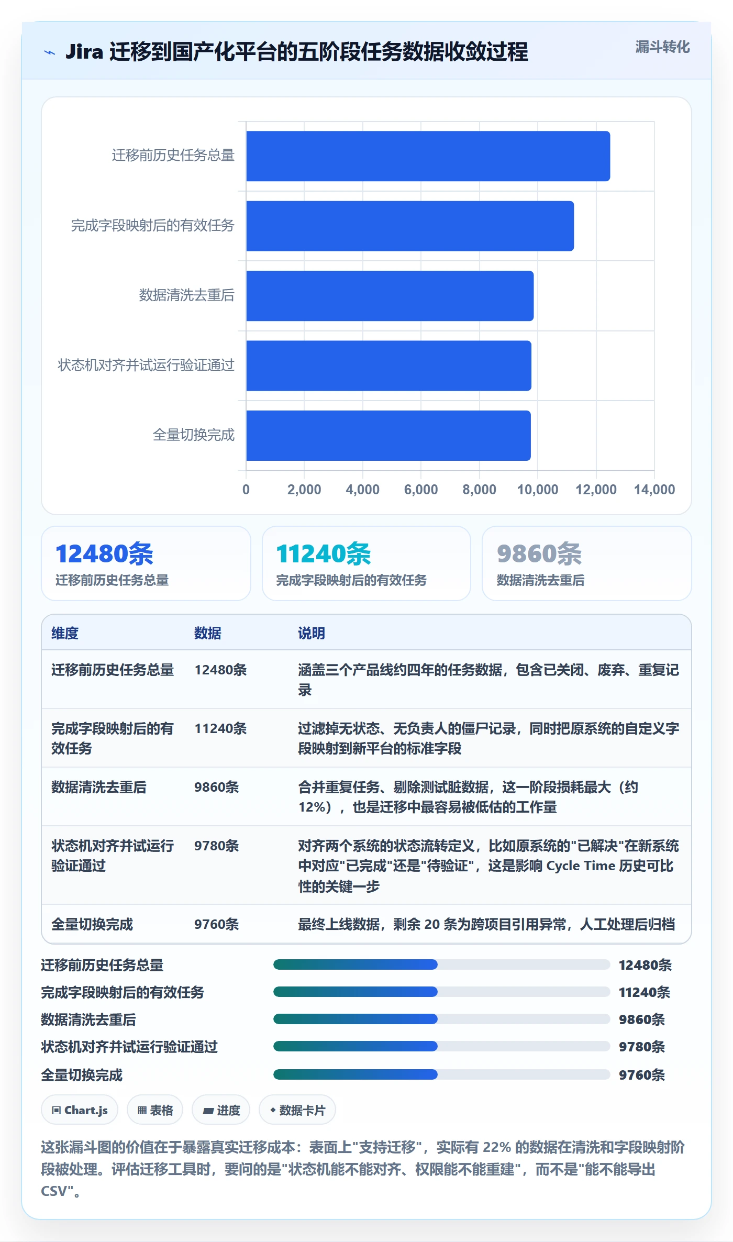Click the 全量切换完成 progress bar
The width and height of the screenshot is (733, 1242).
click(441, 1074)
